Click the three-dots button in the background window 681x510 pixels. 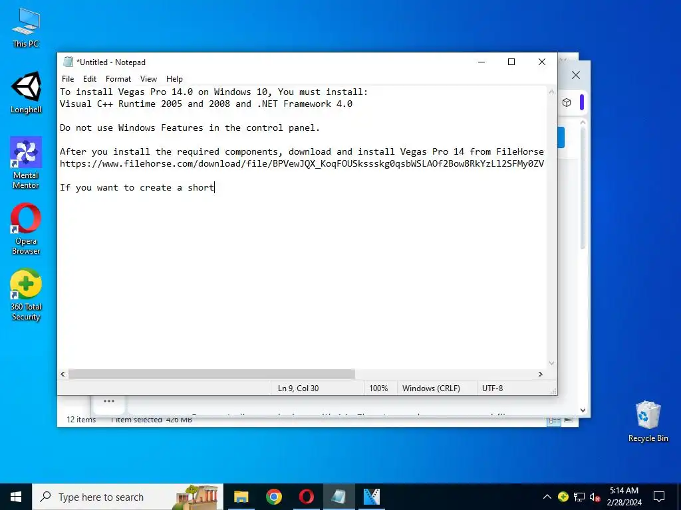[109, 401]
